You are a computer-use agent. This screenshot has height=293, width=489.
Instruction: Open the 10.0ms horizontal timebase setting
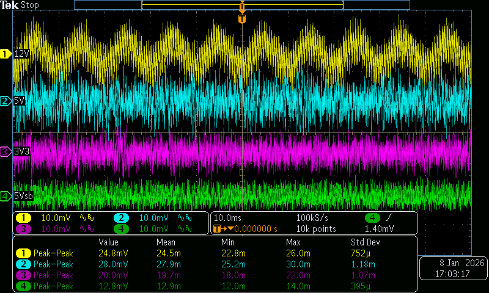pos(227,218)
